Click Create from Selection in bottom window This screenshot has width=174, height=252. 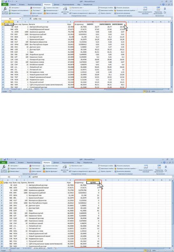(82, 171)
